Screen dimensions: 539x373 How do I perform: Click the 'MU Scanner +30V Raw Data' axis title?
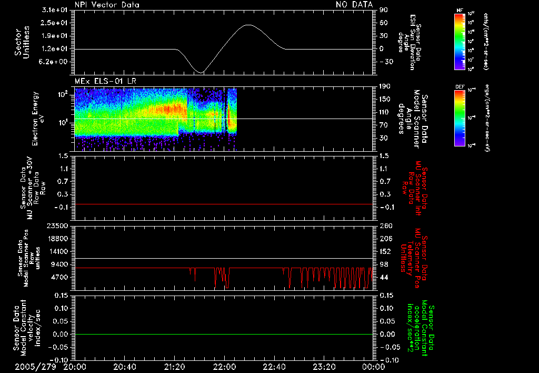pyautogui.click(x=33, y=188)
